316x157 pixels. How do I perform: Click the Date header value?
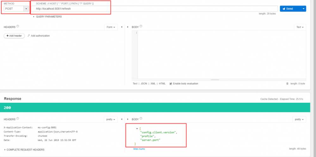(57, 140)
